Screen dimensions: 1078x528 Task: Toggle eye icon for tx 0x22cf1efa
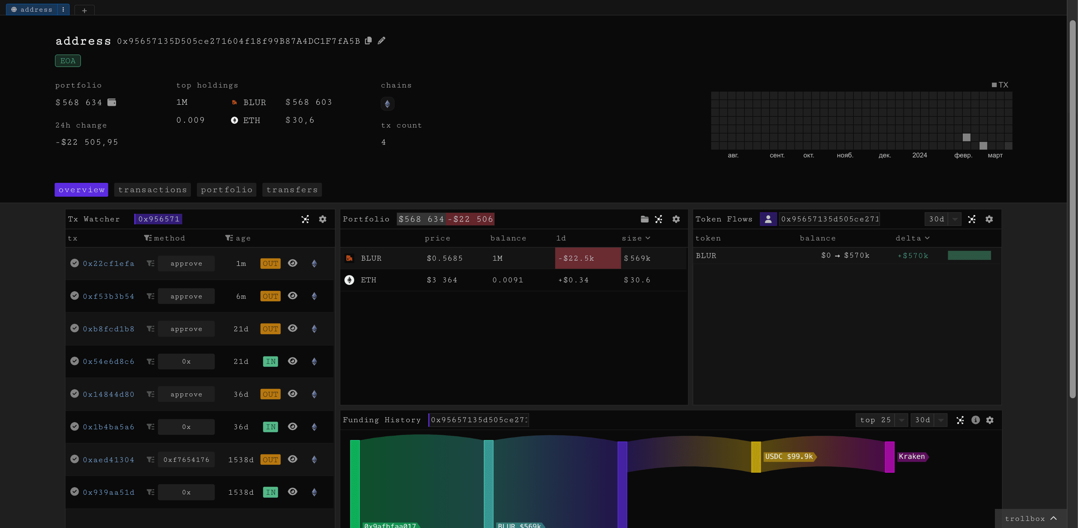[x=293, y=263]
